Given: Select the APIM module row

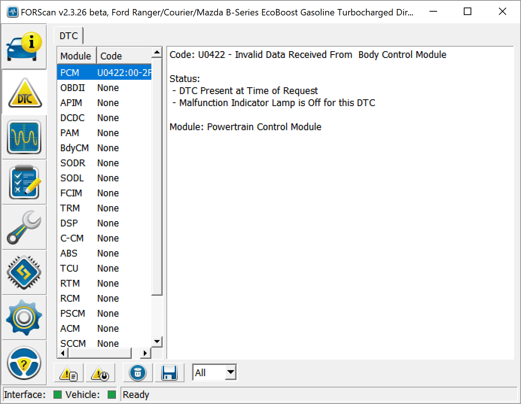Looking at the screenshot, I should tap(104, 103).
